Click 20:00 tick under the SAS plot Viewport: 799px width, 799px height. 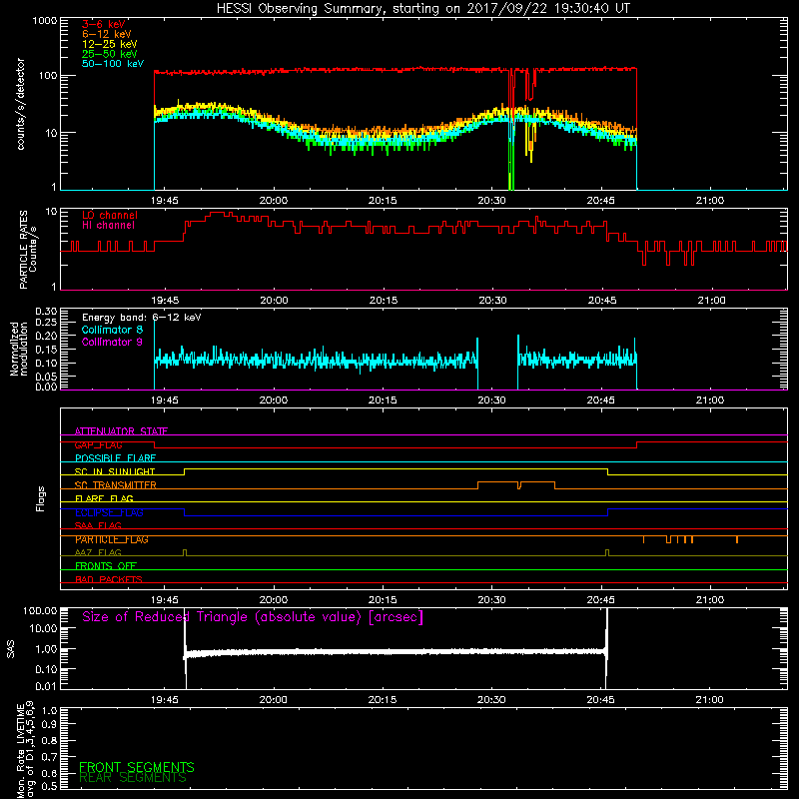pyautogui.click(x=273, y=700)
